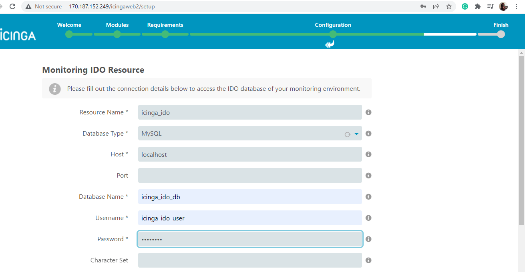
Task: Click the Character Set info icon
Action: [x=368, y=260]
